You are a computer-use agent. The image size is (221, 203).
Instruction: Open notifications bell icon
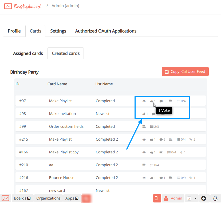[x=215, y=198]
